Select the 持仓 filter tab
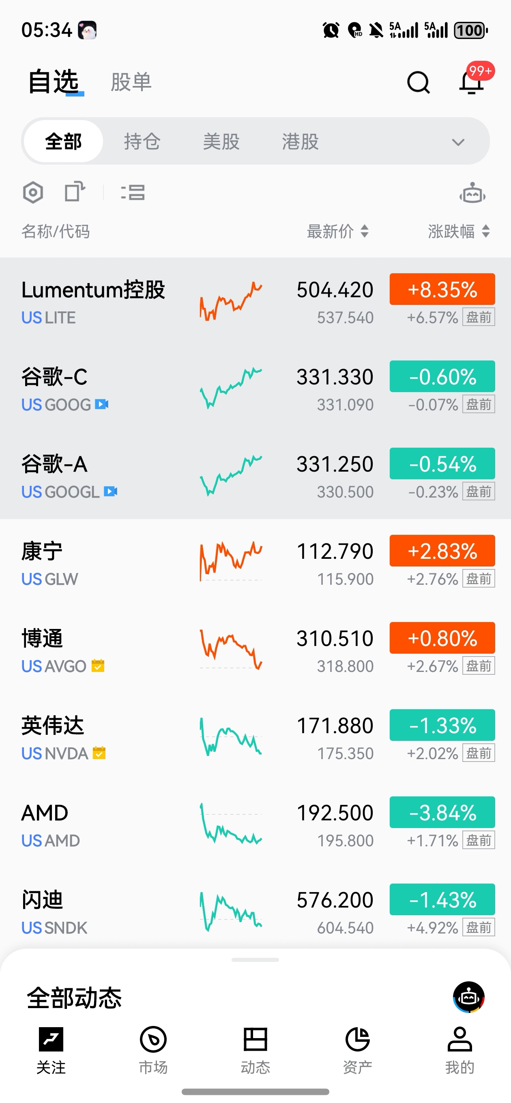Image resolution: width=511 pixels, height=1103 pixels. pos(142,142)
